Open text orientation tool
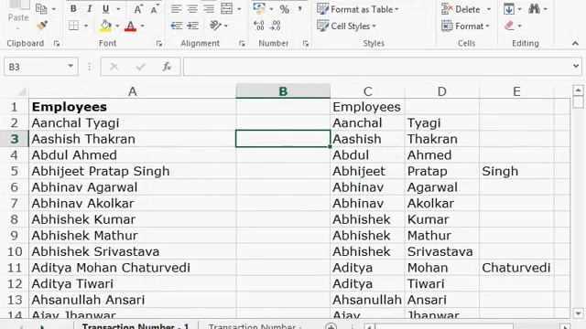The image size is (586, 329). coord(216,26)
